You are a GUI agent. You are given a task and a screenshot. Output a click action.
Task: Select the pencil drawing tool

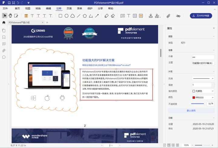pyautogui.click(x=107, y=16)
